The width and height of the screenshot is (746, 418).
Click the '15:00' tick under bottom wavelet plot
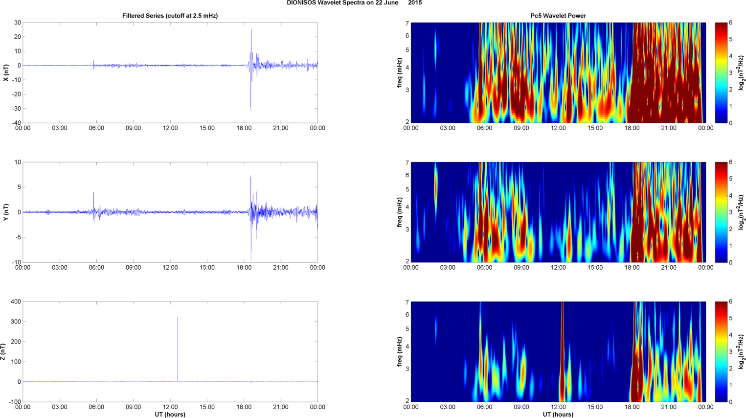pyautogui.click(x=595, y=407)
